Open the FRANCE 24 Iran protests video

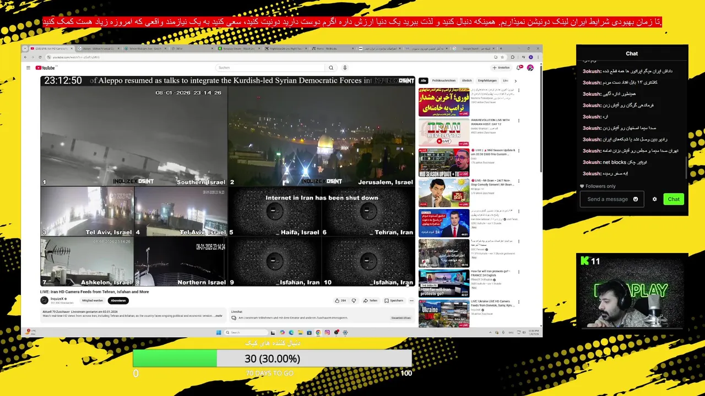pyautogui.click(x=444, y=284)
